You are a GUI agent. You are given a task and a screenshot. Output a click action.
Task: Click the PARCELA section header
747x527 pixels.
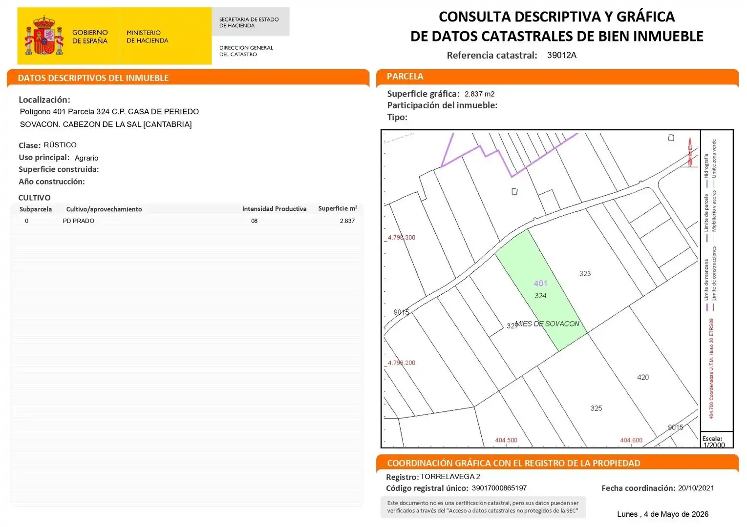point(405,76)
